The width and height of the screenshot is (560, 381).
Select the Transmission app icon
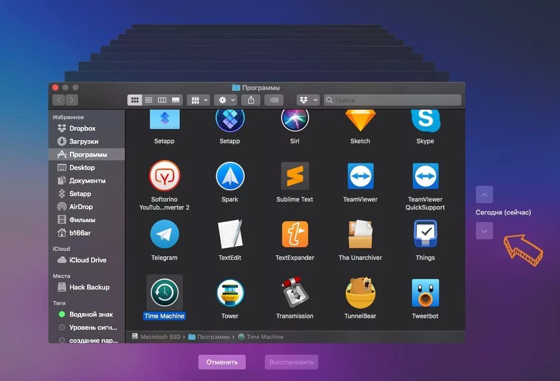pyautogui.click(x=295, y=292)
